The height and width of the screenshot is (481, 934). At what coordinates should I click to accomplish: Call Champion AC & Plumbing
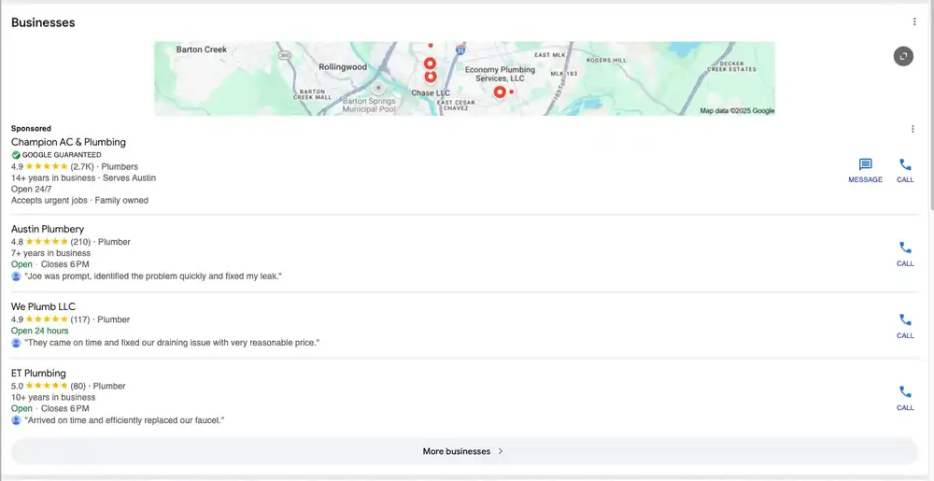click(x=905, y=170)
